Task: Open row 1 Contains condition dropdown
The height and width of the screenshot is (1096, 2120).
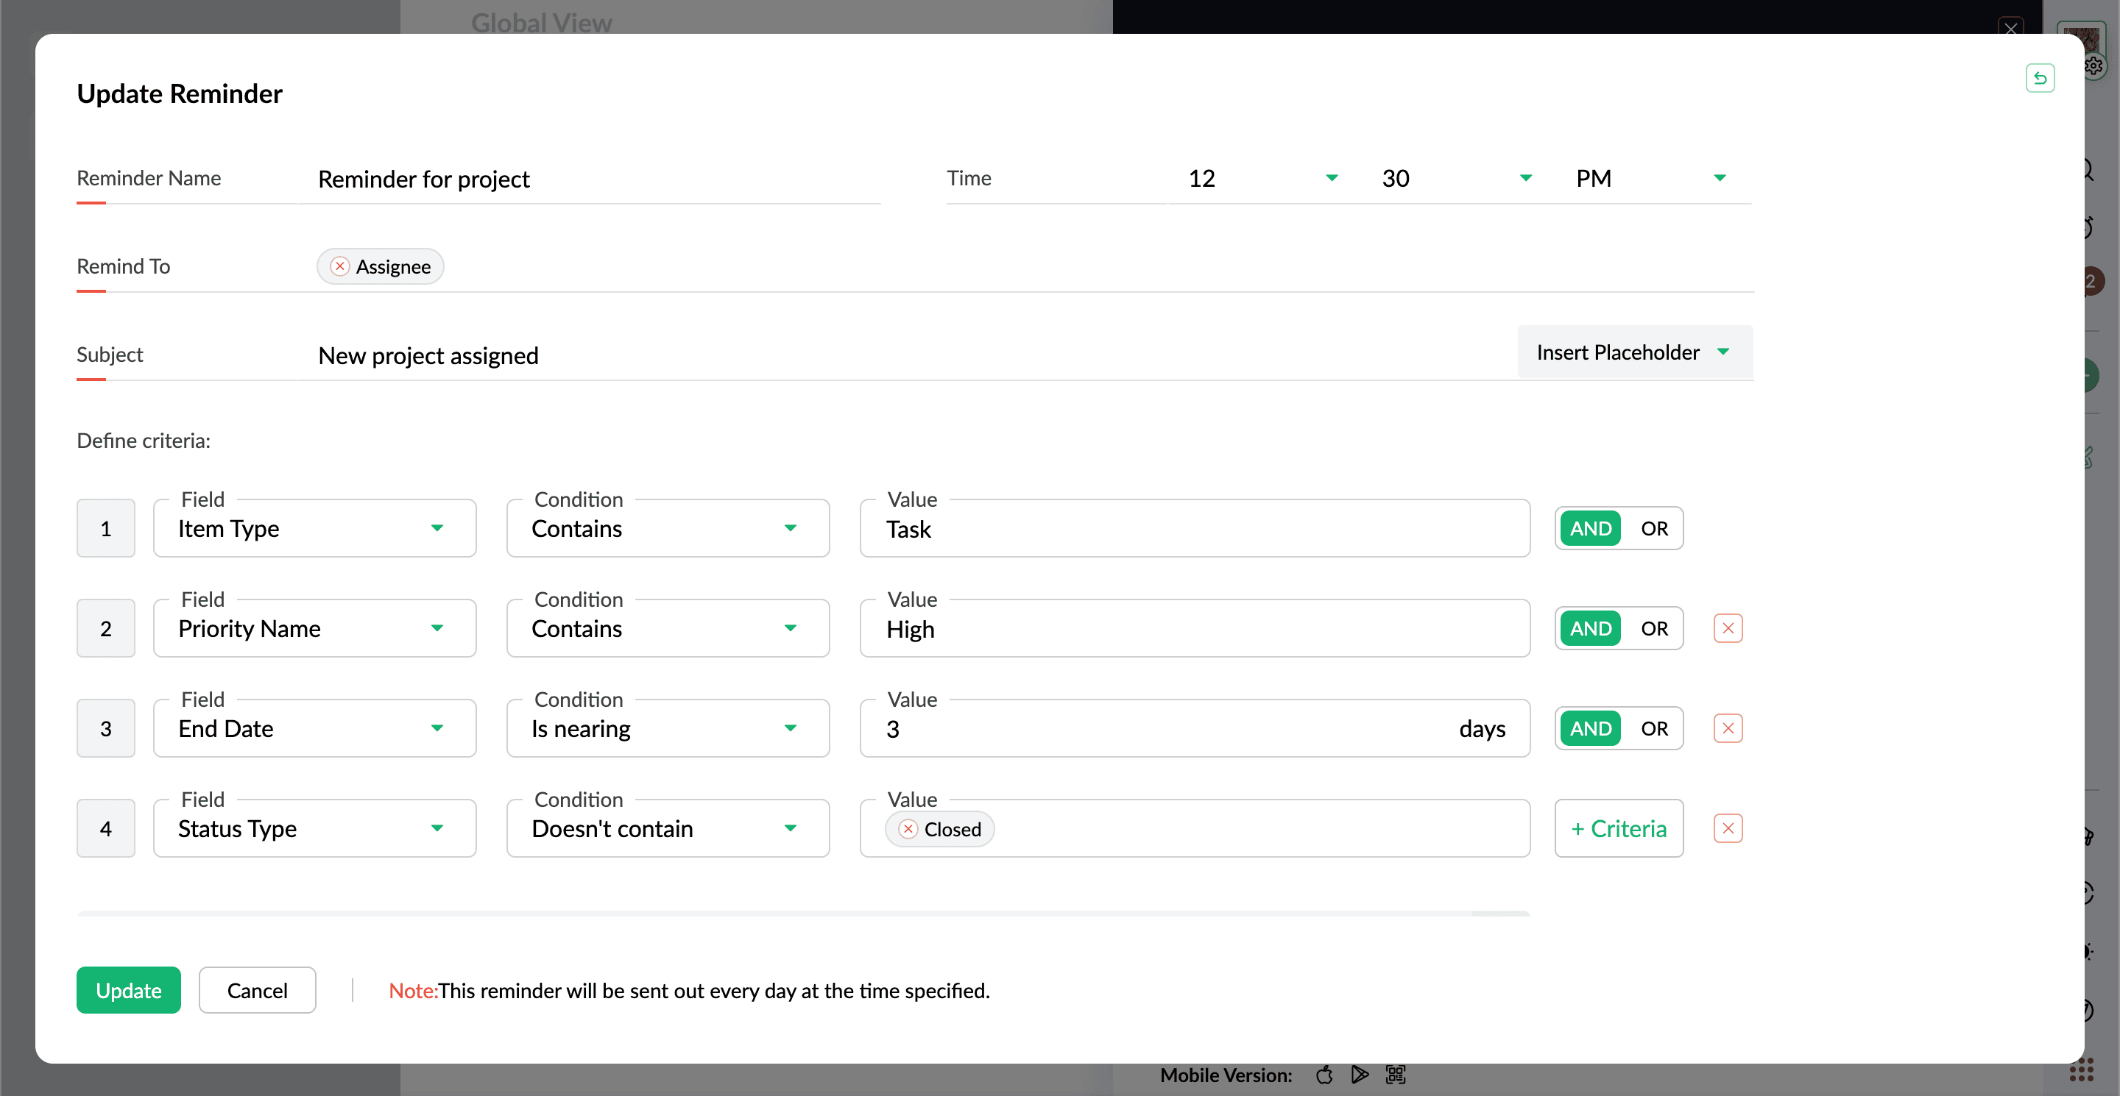Action: [x=668, y=529]
